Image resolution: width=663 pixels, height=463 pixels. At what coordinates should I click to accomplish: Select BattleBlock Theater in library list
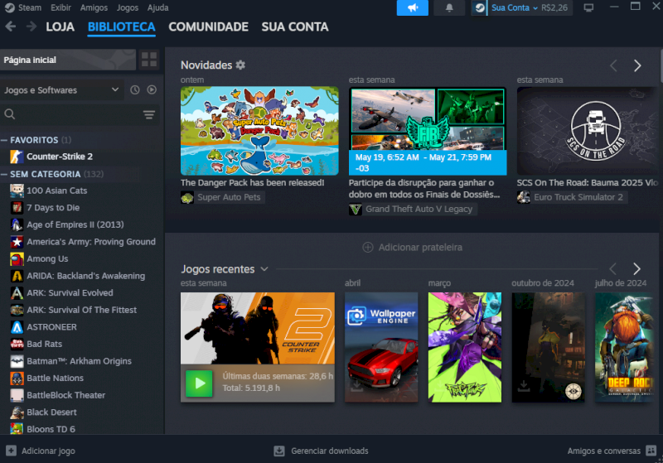[x=66, y=395]
